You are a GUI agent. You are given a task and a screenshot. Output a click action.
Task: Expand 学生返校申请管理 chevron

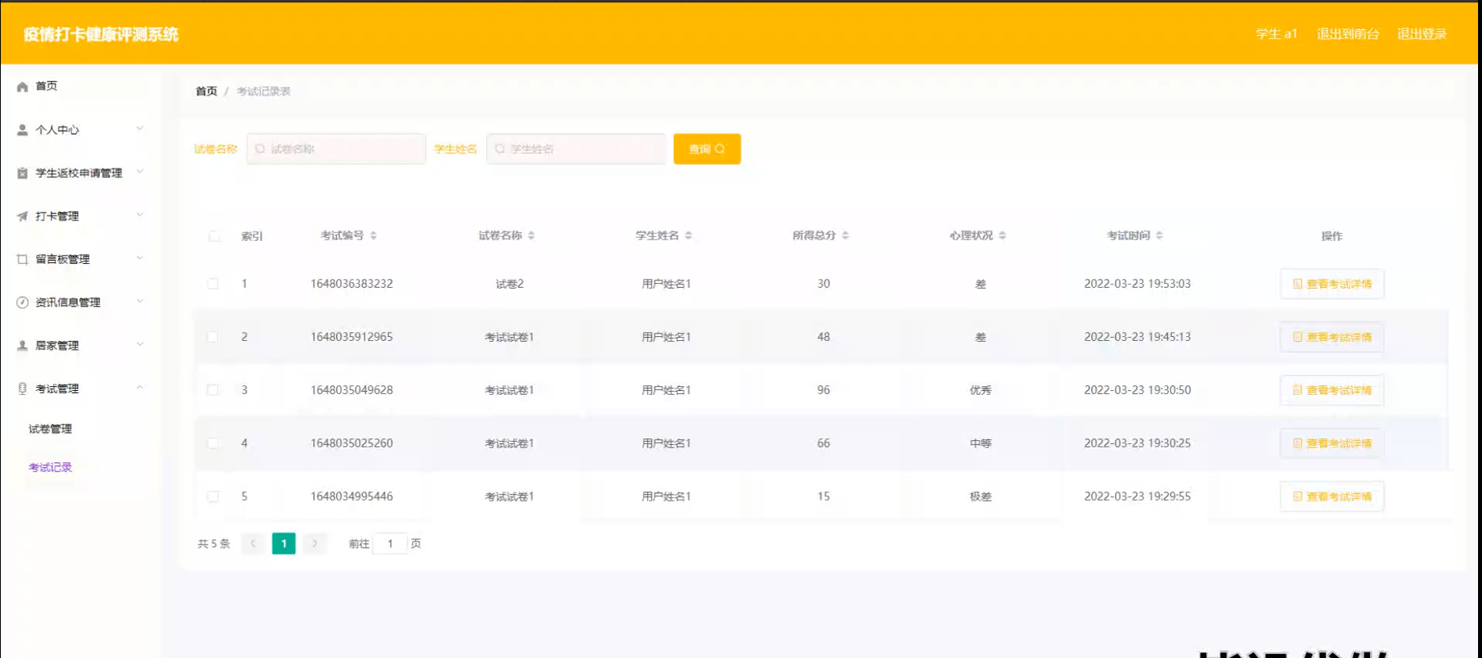click(140, 171)
